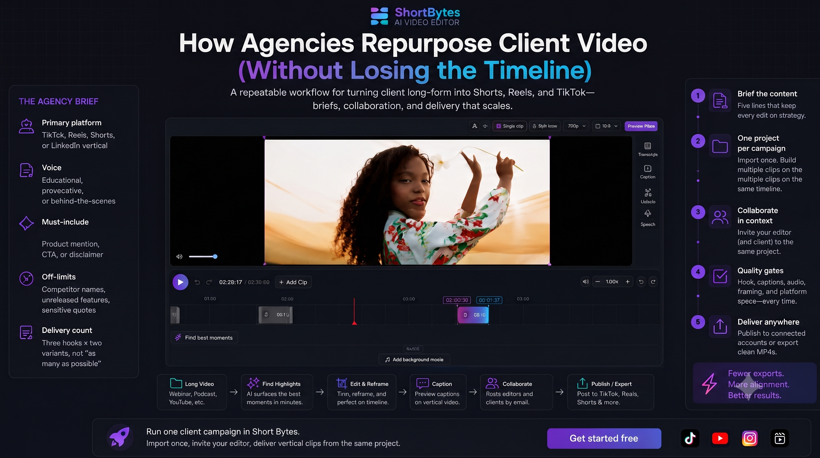820x458 pixels.
Task: Increase zoom with the plus beside 1.00x
Action: coord(628,281)
